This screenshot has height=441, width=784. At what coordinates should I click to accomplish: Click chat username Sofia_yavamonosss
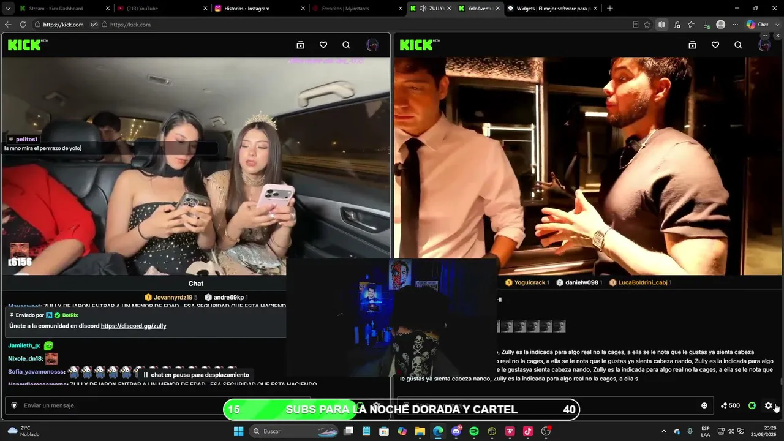point(37,371)
